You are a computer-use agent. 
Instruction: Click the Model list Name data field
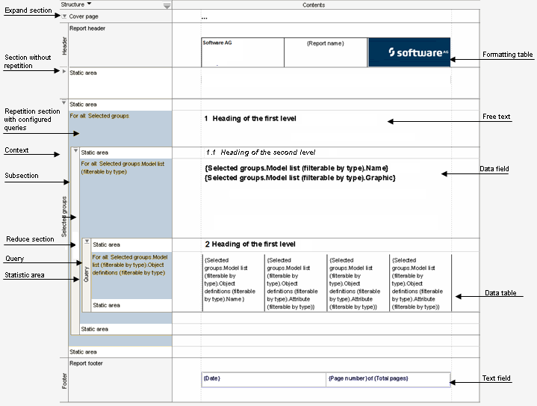pyautogui.click(x=297, y=168)
